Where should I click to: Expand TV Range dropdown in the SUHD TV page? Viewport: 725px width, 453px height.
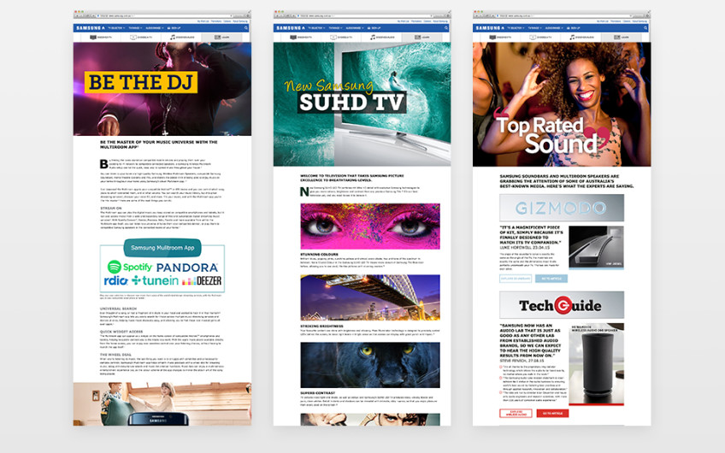(x=335, y=28)
